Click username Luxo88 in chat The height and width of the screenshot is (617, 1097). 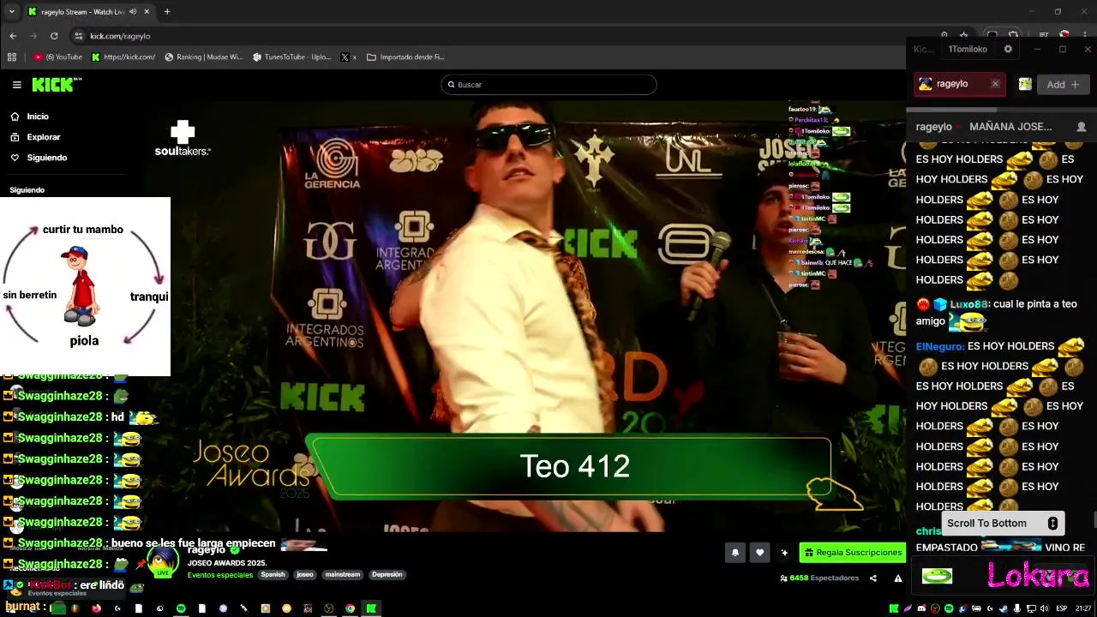(x=968, y=304)
